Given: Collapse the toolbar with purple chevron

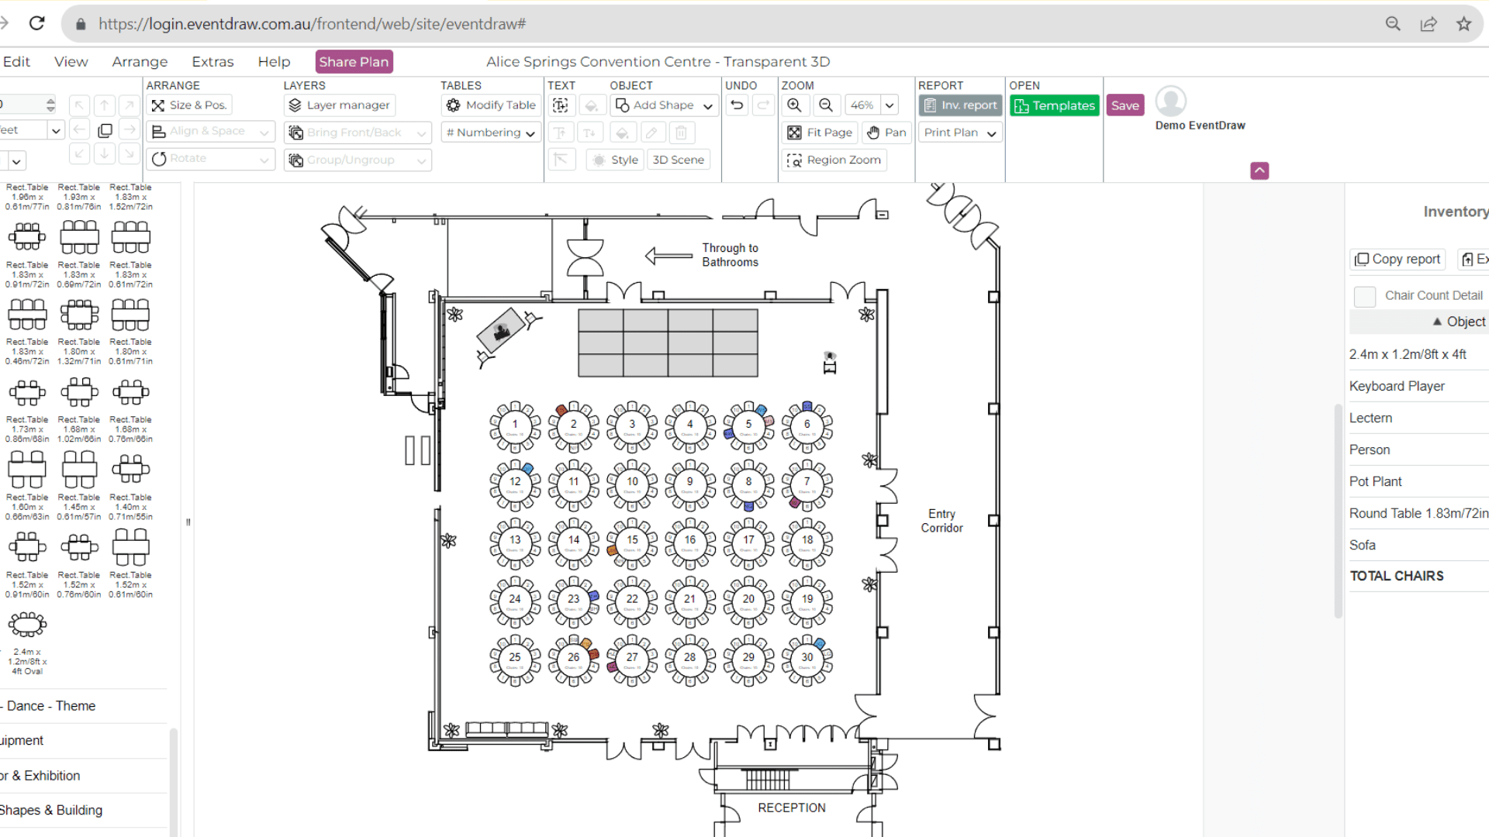Looking at the screenshot, I should tap(1259, 170).
